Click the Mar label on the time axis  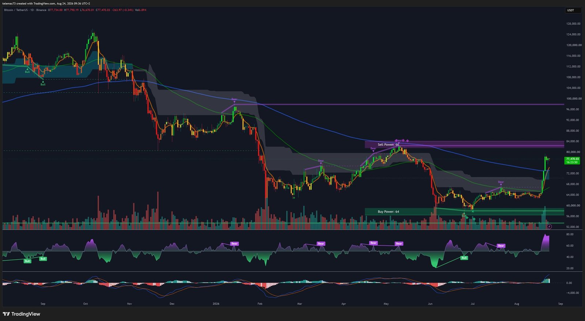click(299, 304)
